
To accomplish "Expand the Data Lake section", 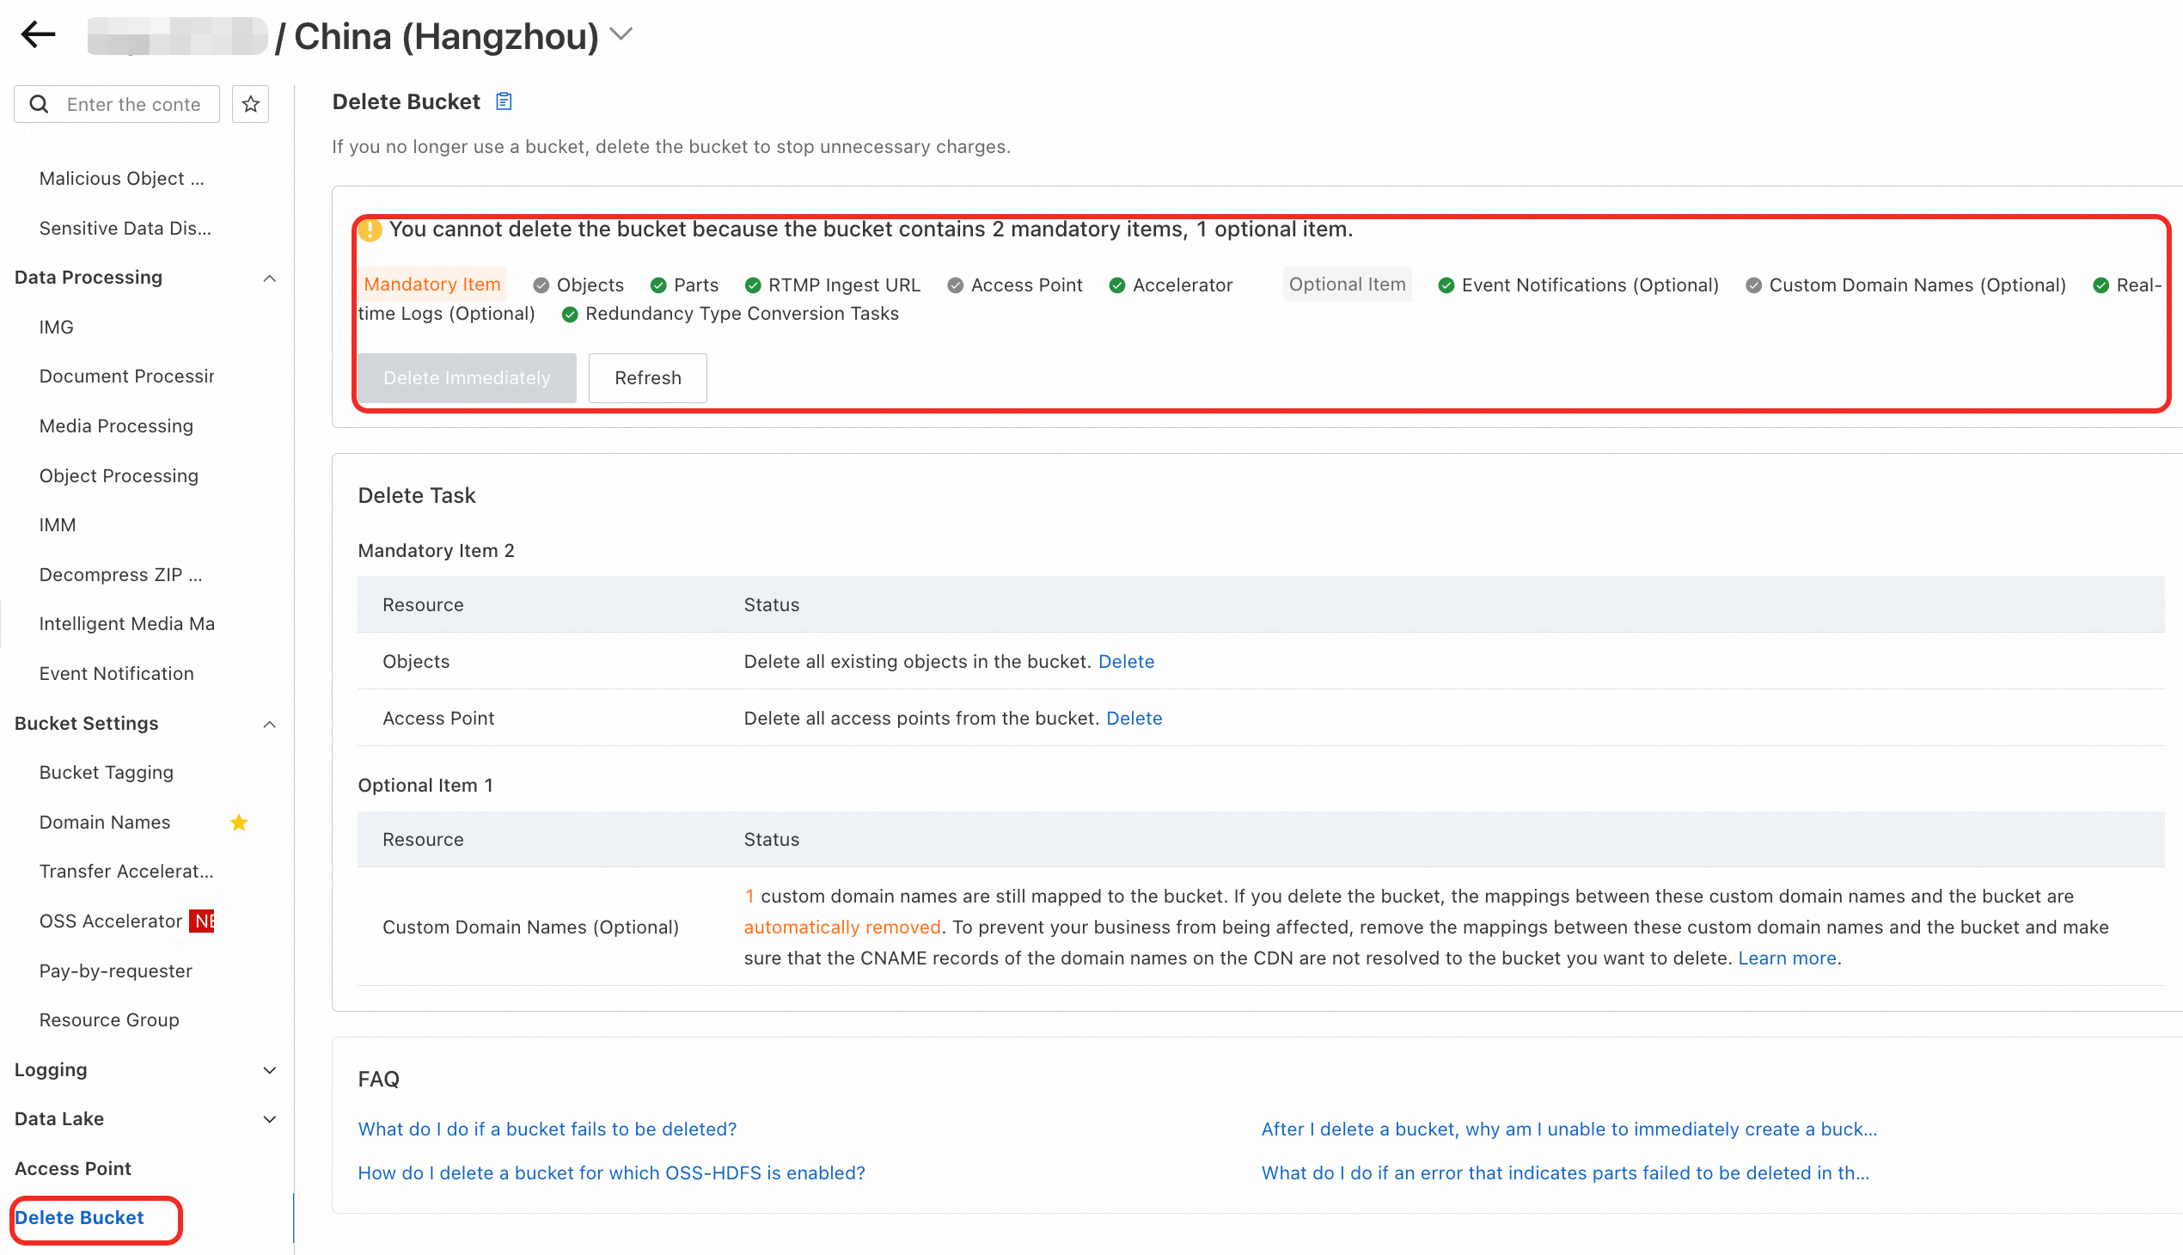I will coord(270,1119).
